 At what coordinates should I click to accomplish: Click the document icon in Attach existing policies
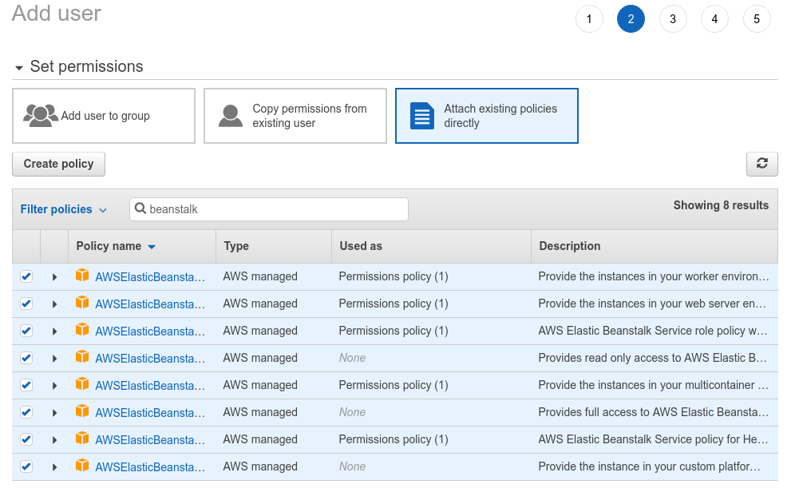tap(422, 116)
